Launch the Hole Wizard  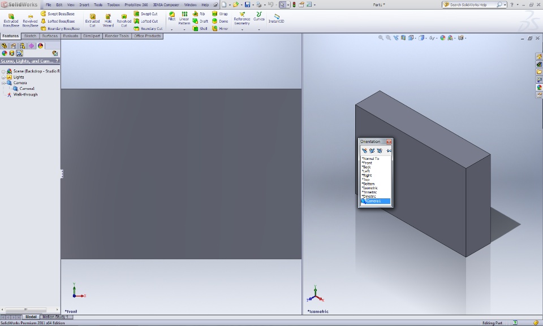108,20
